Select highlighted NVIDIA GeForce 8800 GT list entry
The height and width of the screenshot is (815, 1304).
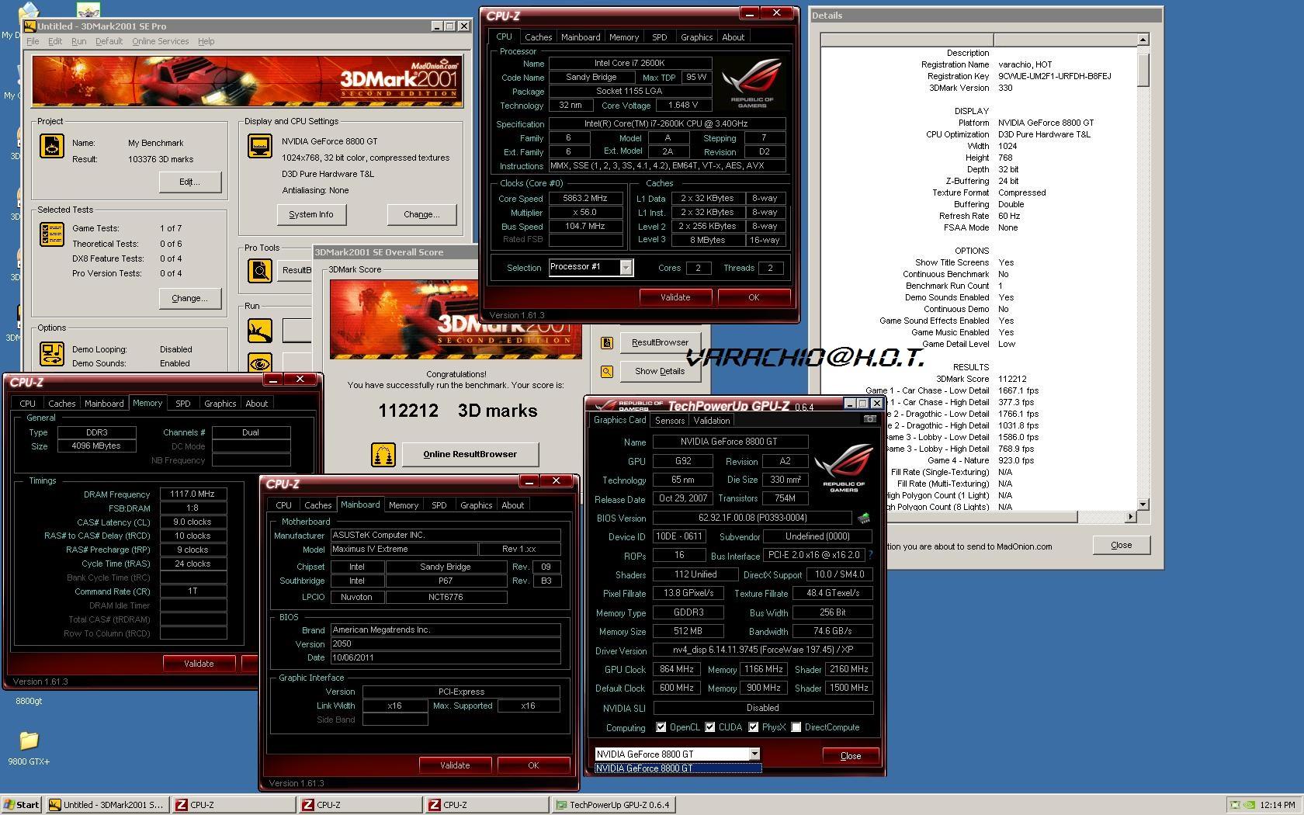coord(678,768)
